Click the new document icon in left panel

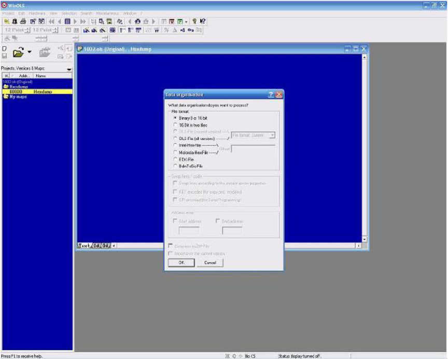click(x=4, y=49)
